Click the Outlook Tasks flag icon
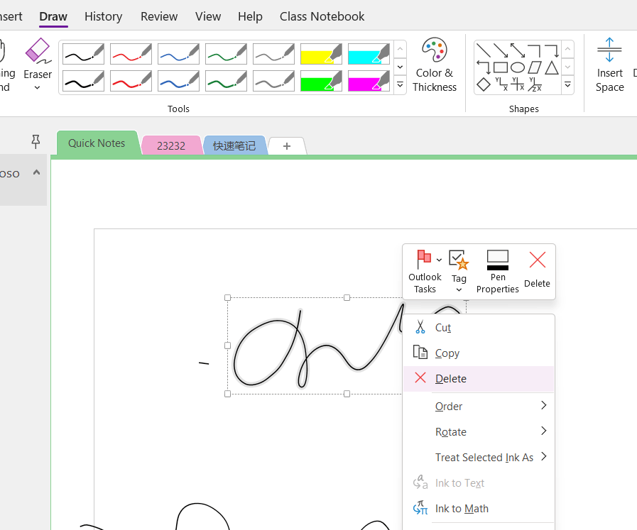Screen dimensions: 637x530 (x=424, y=259)
